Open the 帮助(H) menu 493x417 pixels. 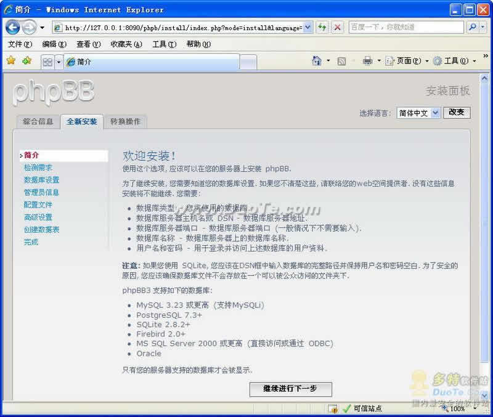[x=198, y=44]
